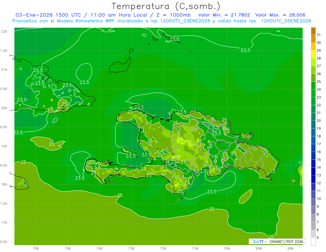Click the "Valor Max. = 28.006" text

point(280,15)
